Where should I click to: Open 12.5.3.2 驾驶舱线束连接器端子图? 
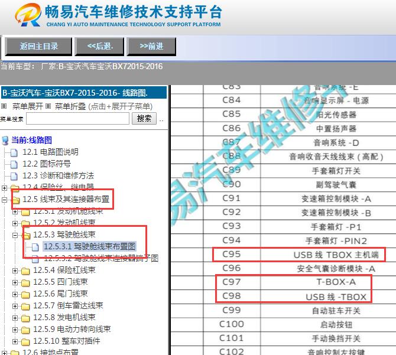pos(101,258)
